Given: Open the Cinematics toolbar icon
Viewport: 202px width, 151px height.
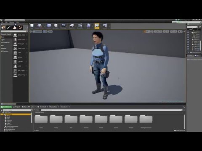Looking at the screenshot, I should (80, 26).
